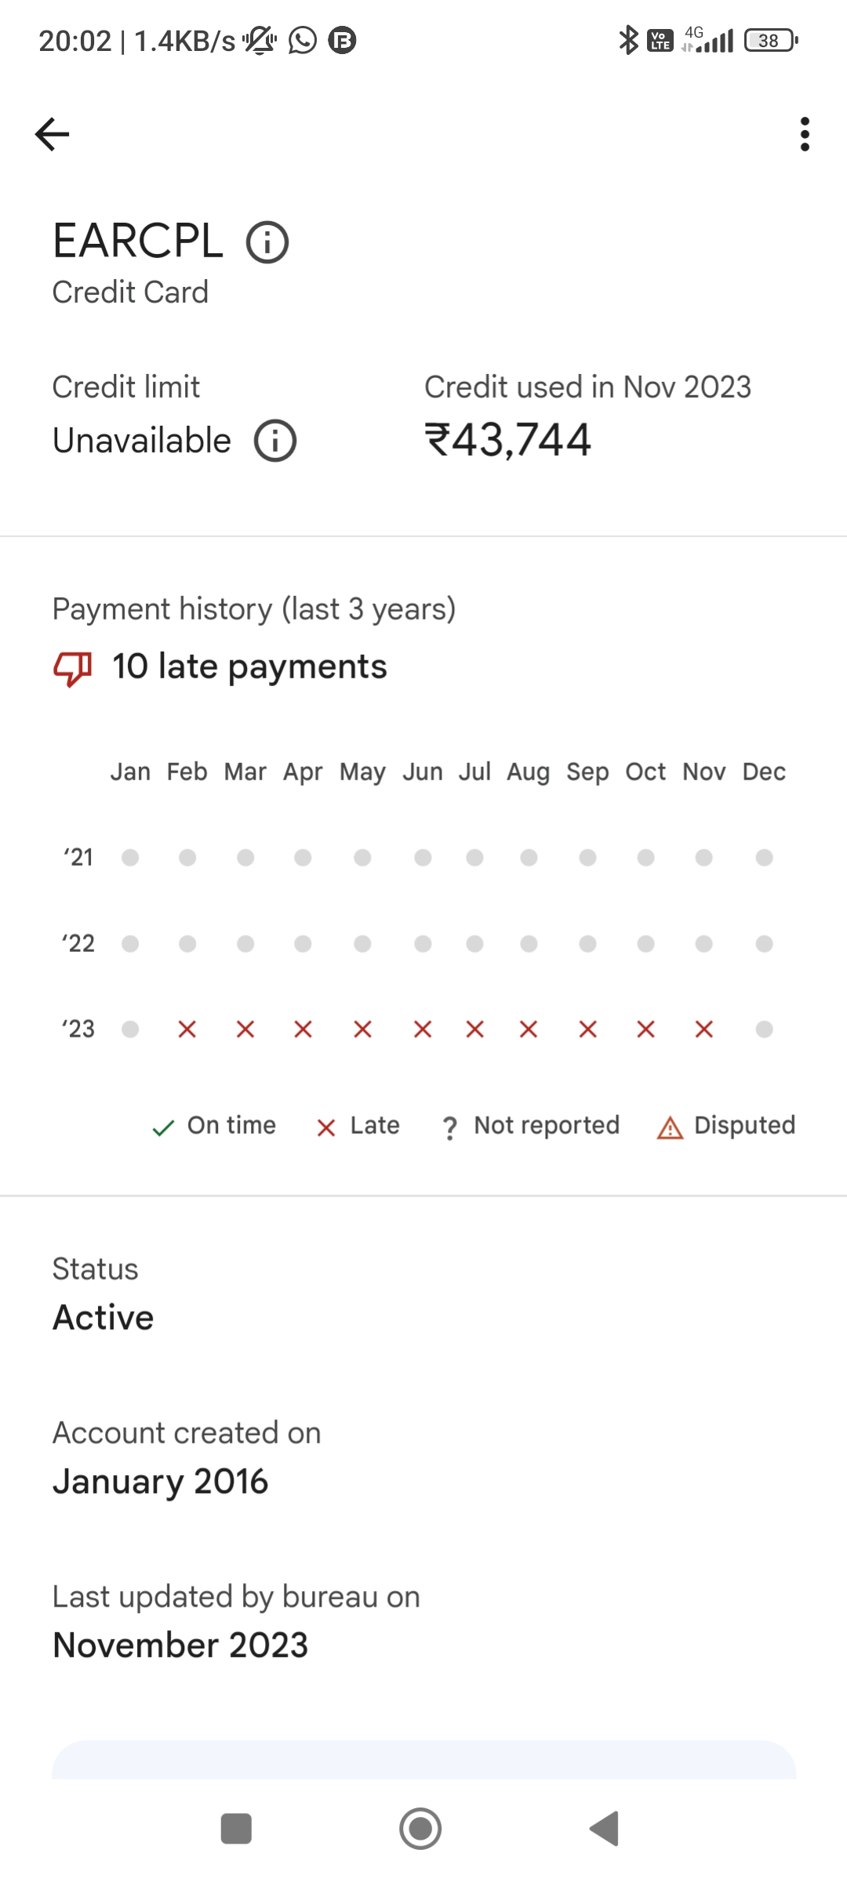The width and height of the screenshot is (847, 1882).
Task: Tap the red thumbs-down icon
Action: [x=73, y=668]
